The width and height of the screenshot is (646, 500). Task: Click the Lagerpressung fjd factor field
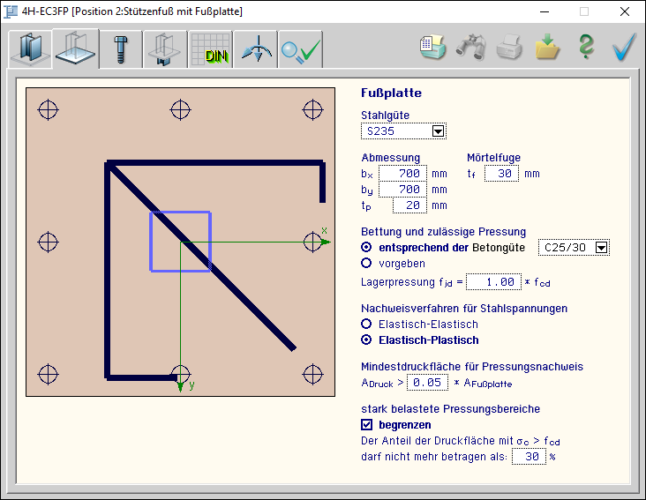click(492, 282)
